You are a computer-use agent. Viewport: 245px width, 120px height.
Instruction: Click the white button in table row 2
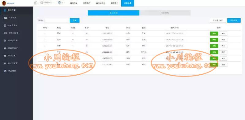(223, 40)
